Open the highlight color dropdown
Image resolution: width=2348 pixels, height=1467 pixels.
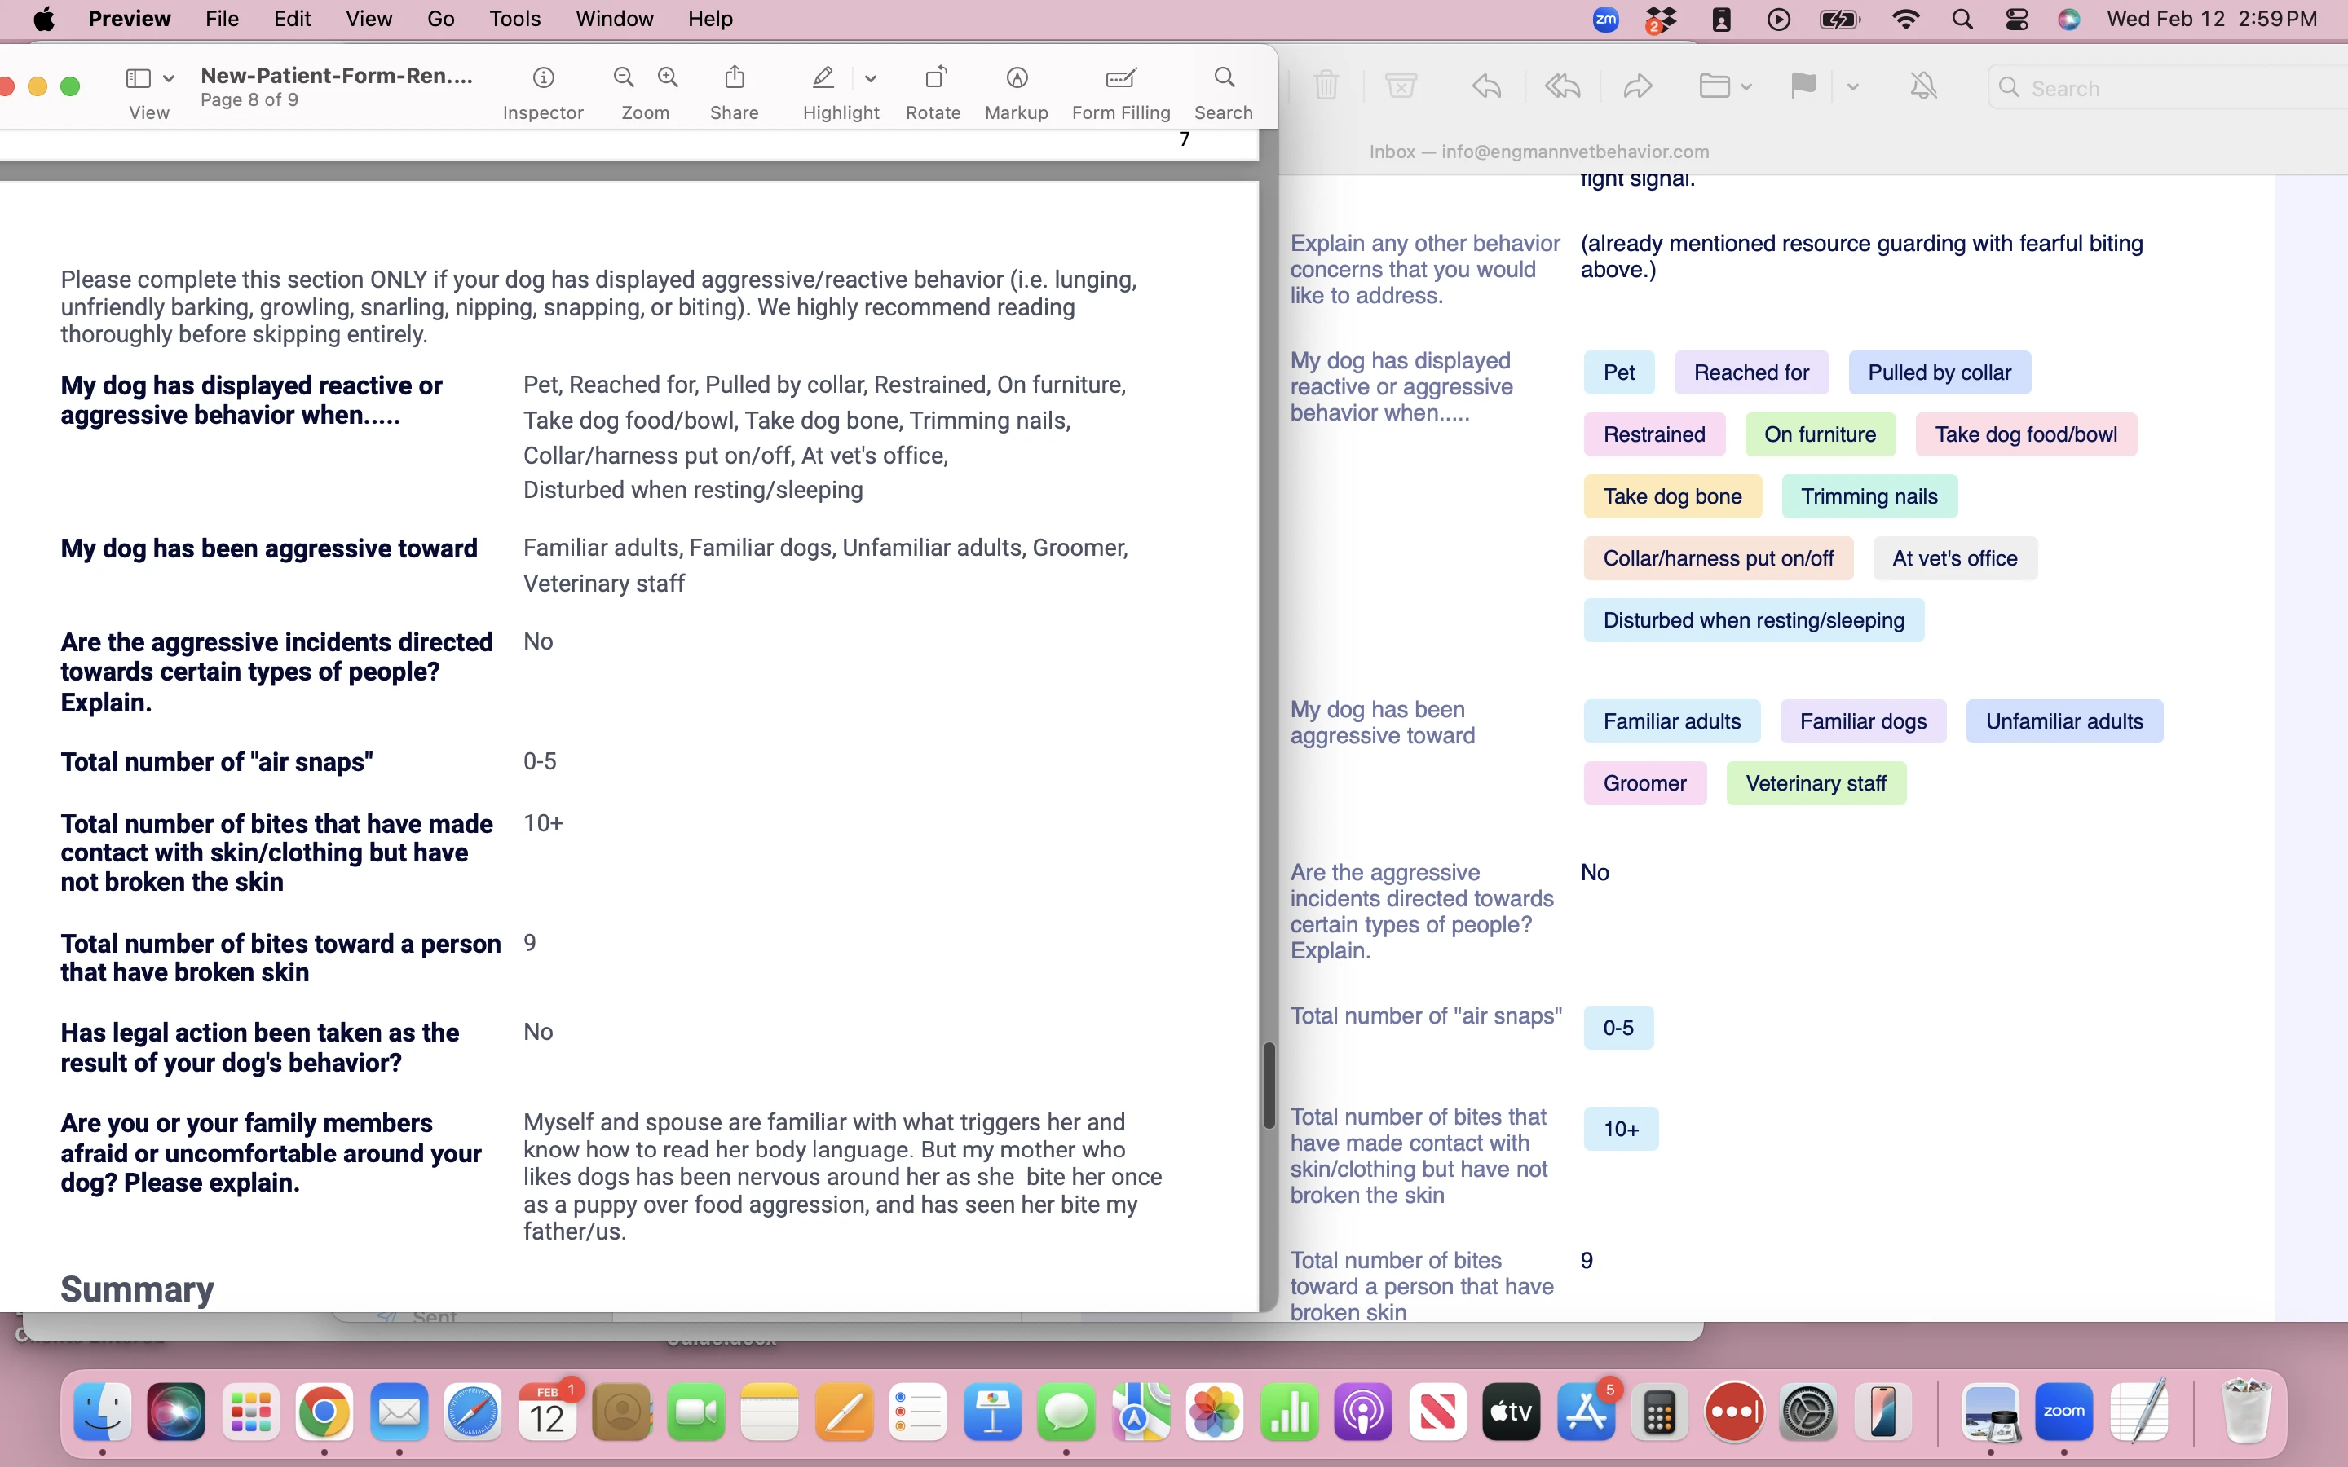pos(871,78)
